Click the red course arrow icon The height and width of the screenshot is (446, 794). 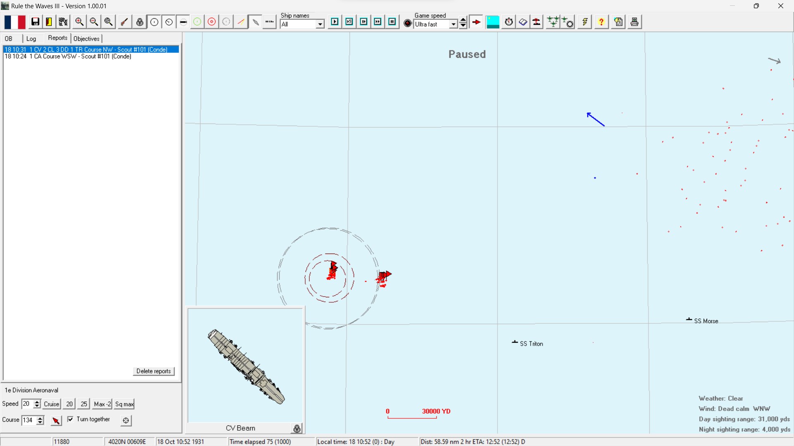56,421
